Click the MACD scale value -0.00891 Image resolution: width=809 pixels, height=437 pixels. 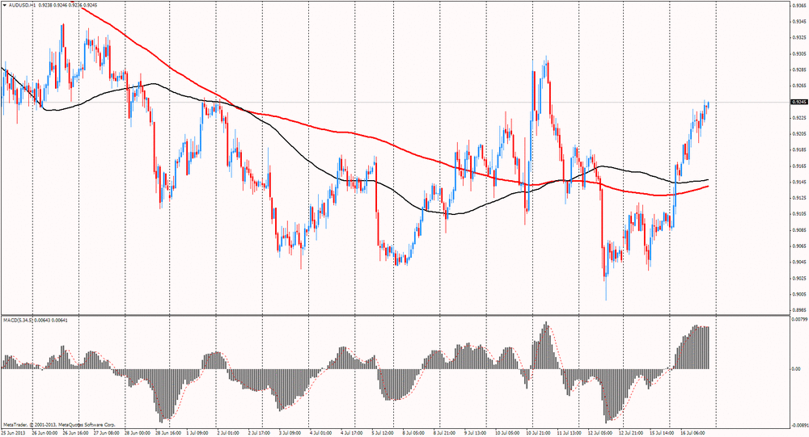[x=798, y=425]
